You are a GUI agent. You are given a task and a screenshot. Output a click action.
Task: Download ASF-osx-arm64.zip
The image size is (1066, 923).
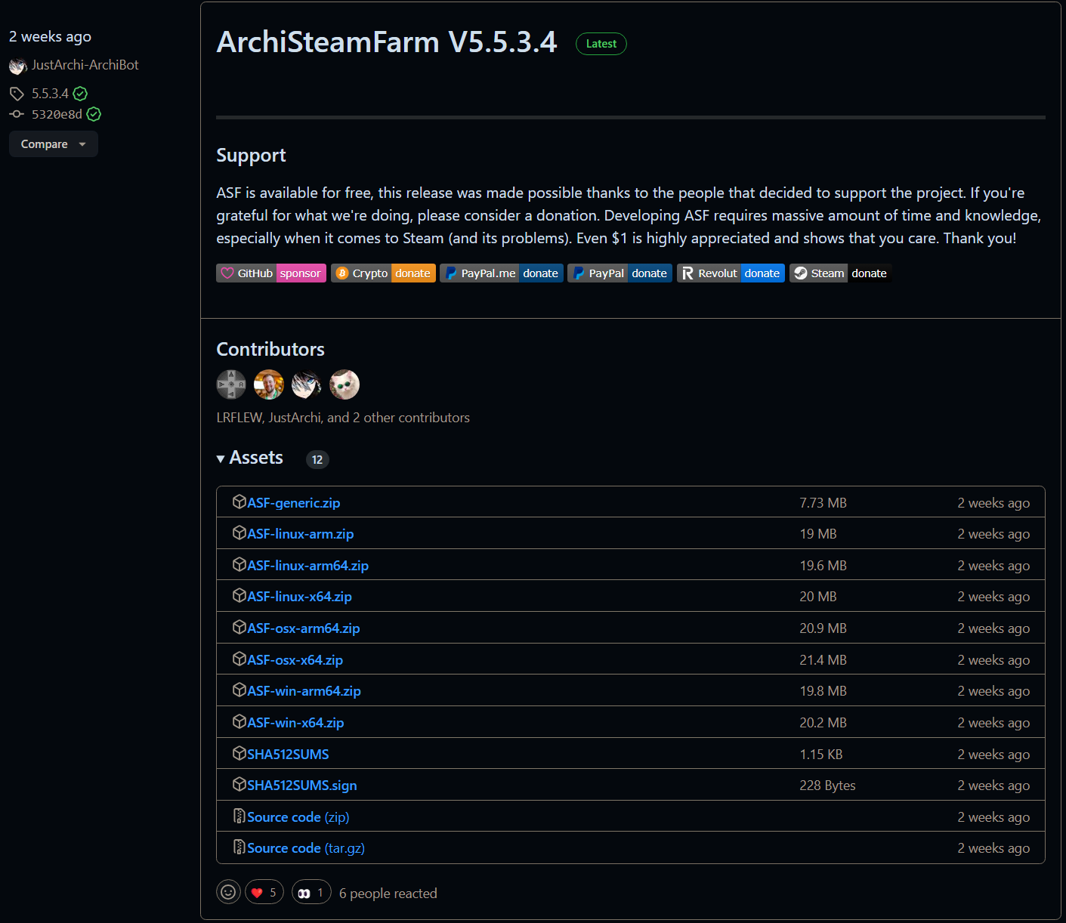coord(304,628)
